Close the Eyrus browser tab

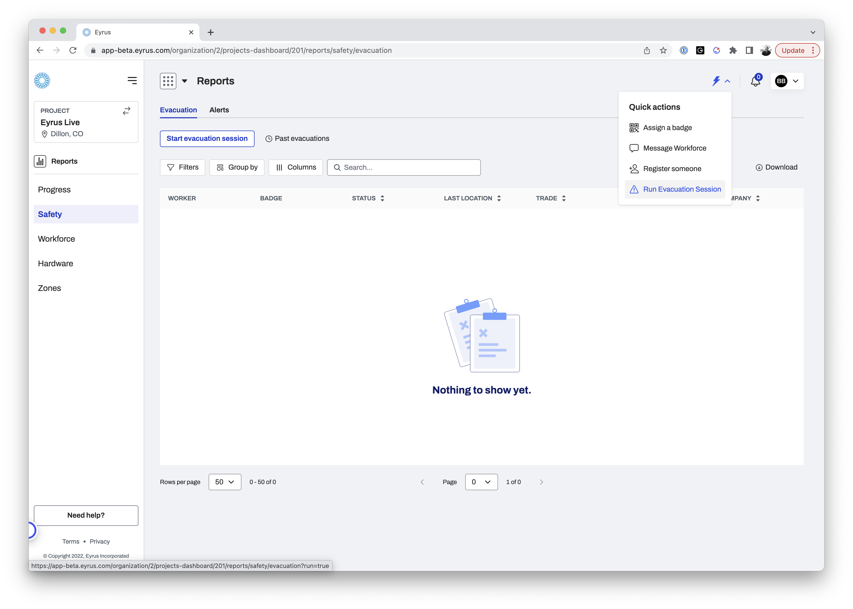191,32
